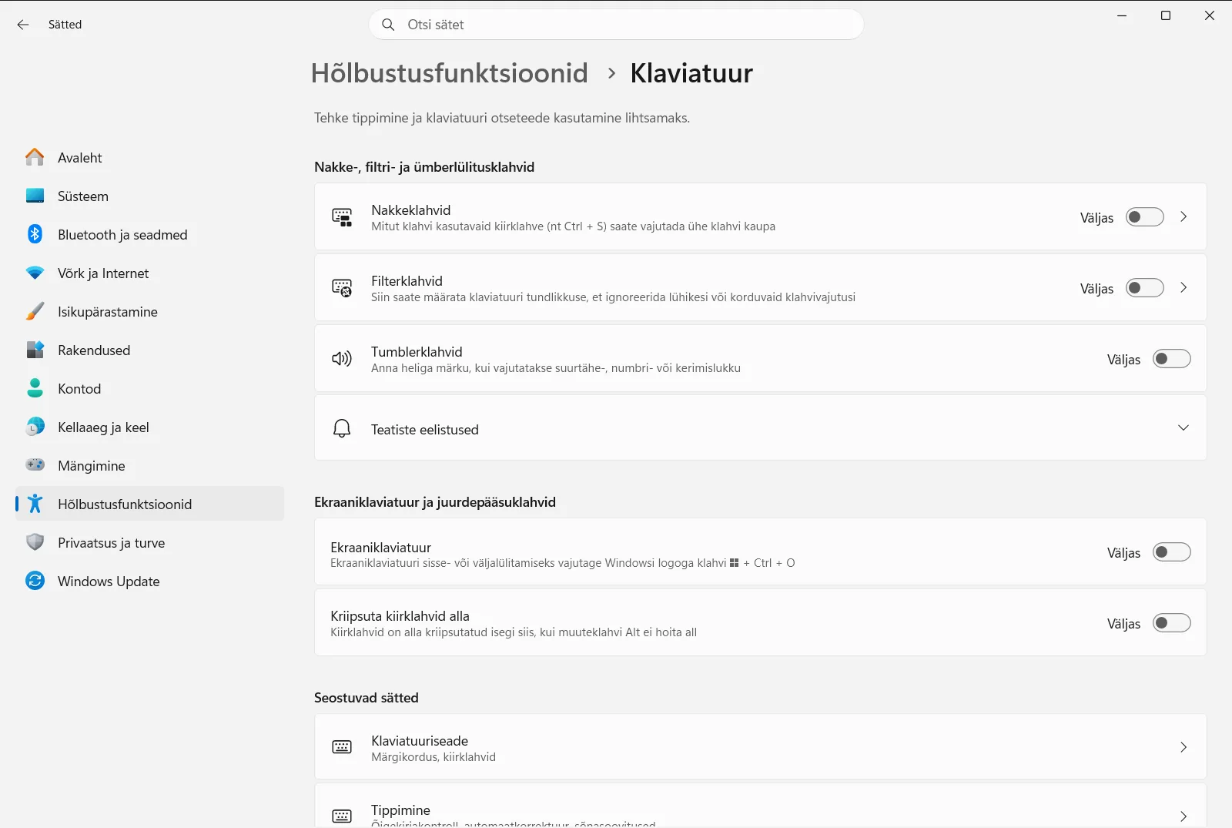Click the Nakkeklahvid keyboard icon

(x=342, y=217)
